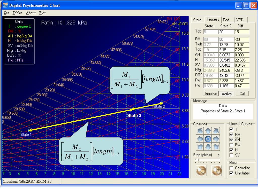Toggle the T lines checkbox
This screenshot has height=193, width=258.
[231, 129]
